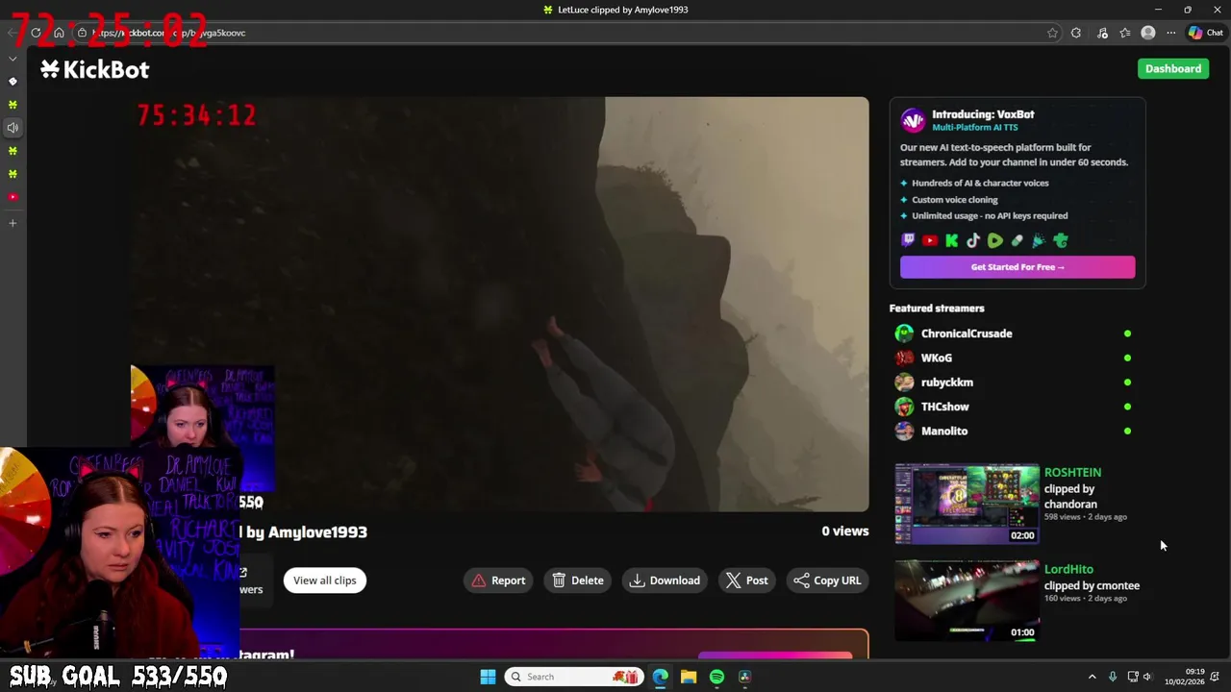The height and width of the screenshot is (692, 1231).
Task: Report this clip
Action: click(x=498, y=581)
